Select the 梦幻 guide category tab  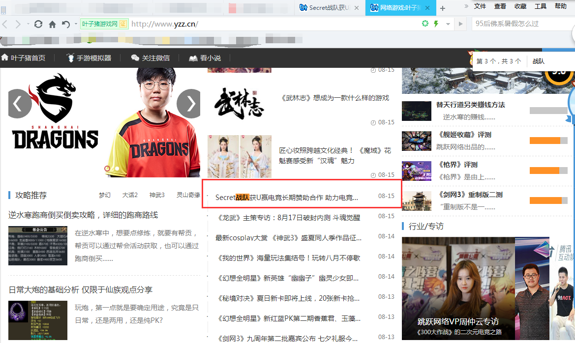point(104,195)
